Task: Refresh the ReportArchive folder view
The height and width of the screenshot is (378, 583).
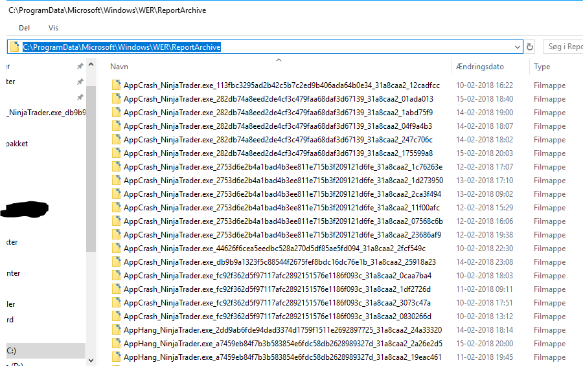Action: 530,47
